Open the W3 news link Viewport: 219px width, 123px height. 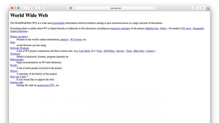tap(186, 28)
